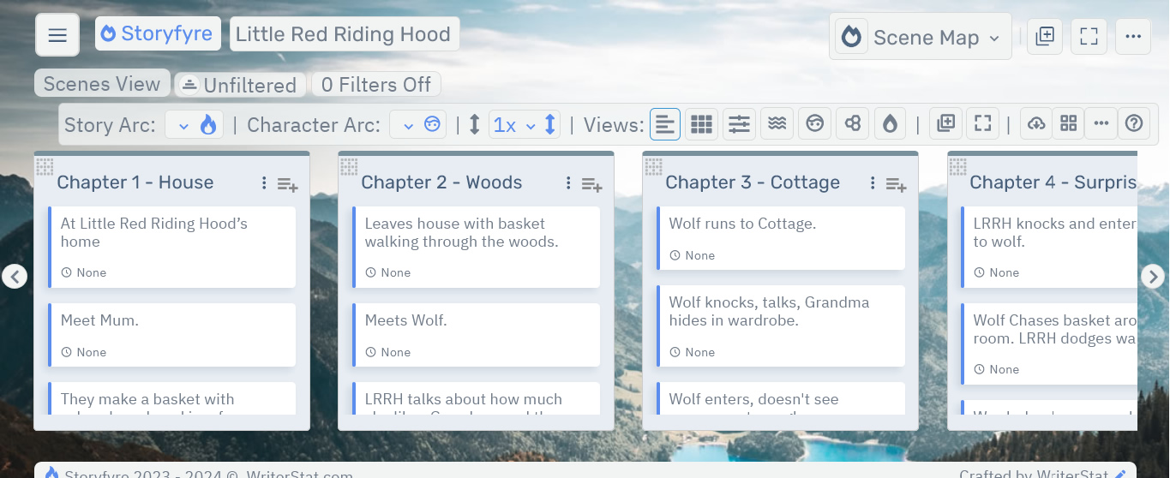Go to next chapters with right arrow
Viewport: 1170px width, 478px height.
[x=1153, y=276]
